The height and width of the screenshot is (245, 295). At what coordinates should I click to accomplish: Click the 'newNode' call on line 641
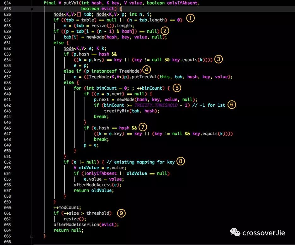tap(126, 100)
